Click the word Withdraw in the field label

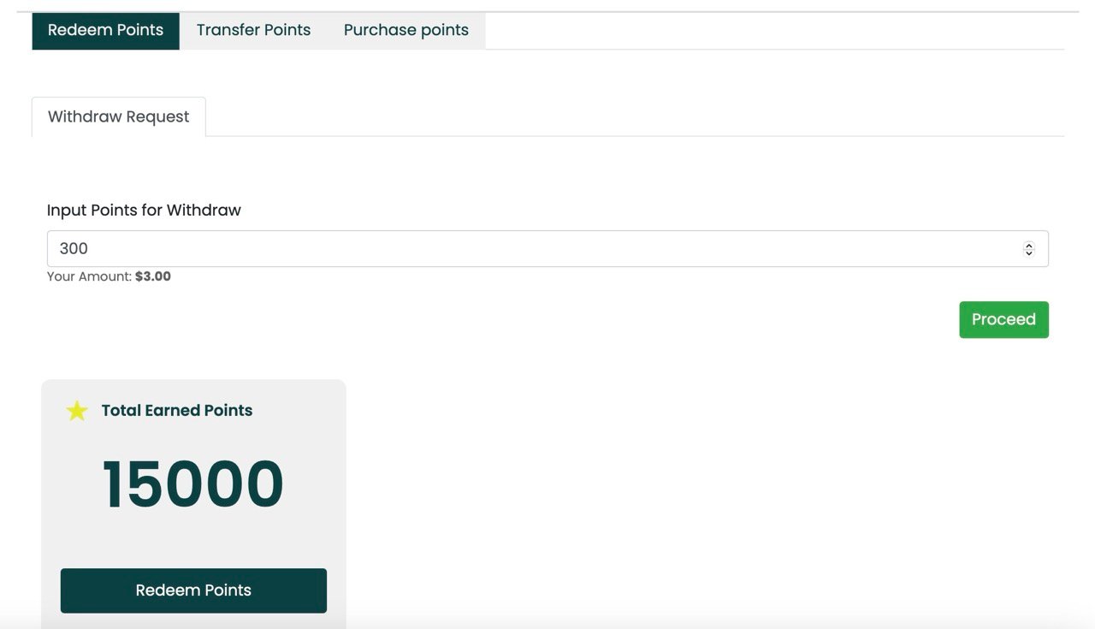pos(204,211)
